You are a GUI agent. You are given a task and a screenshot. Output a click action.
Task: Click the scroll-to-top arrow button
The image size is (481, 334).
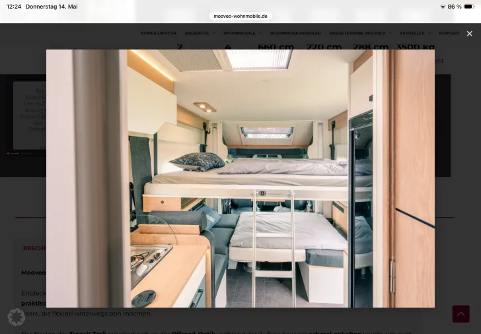tap(461, 314)
